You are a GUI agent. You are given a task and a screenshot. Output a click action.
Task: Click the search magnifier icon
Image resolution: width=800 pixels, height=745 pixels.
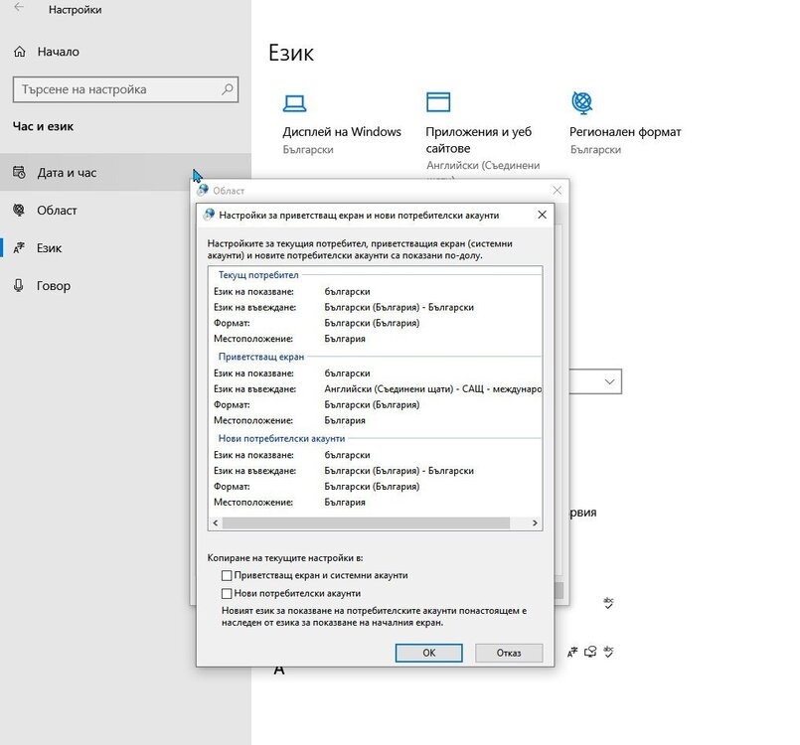228,89
